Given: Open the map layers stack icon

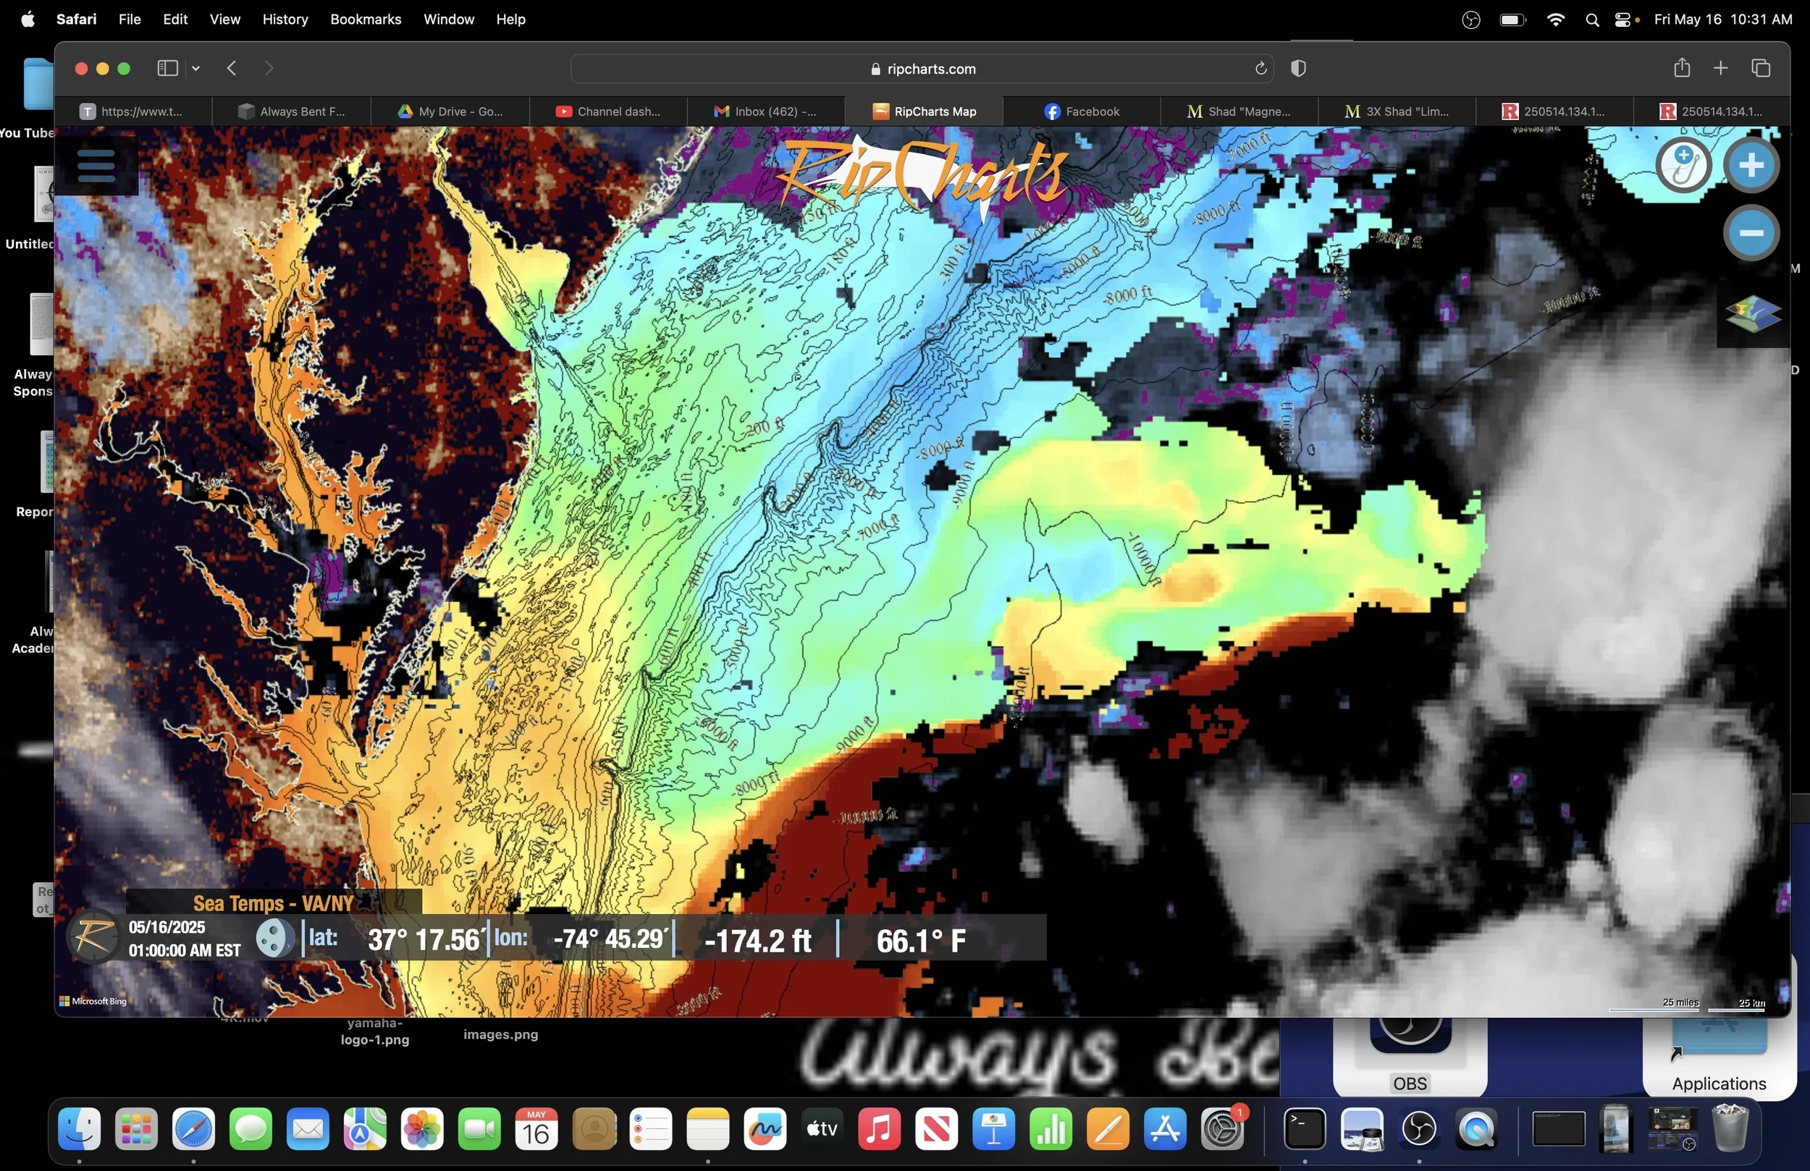Looking at the screenshot, I should (1752, 313).
